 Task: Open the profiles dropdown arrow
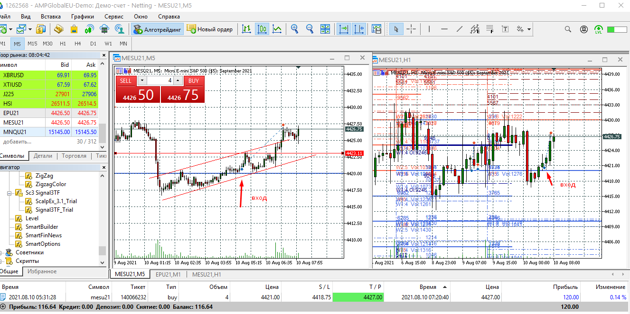tap(29, 29)
